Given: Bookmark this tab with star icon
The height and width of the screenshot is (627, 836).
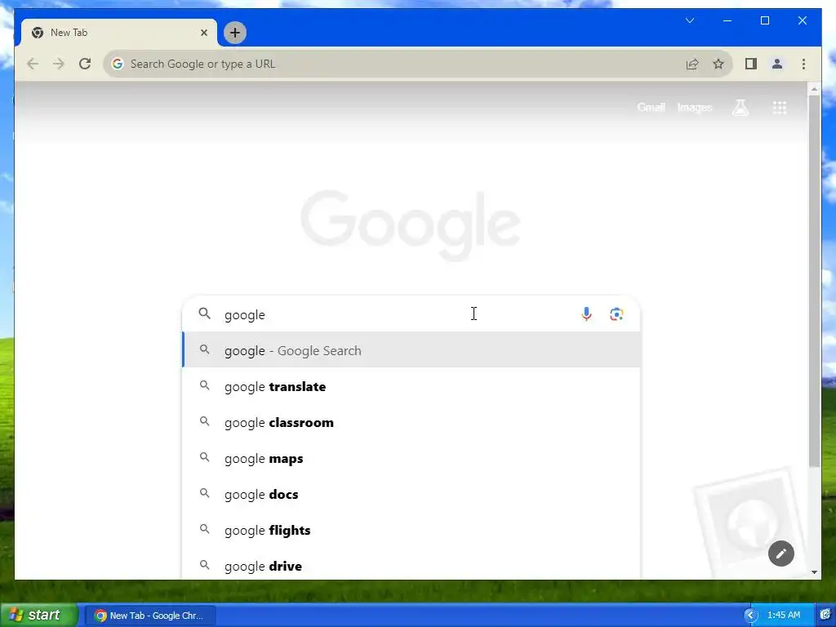Looking at the screenshot, I should pyautogui.click(x=718, y=64).
